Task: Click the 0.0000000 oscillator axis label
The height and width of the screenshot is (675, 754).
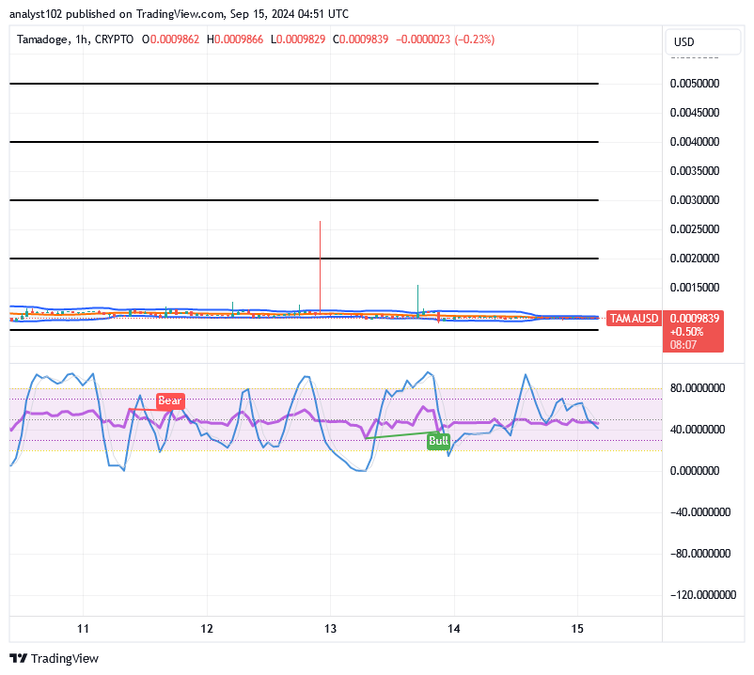Action: (x=695, y=471)
